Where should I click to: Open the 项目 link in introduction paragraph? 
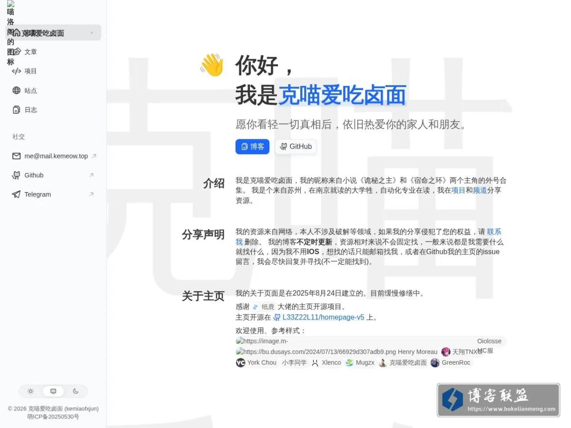click(x=458, y=190)
